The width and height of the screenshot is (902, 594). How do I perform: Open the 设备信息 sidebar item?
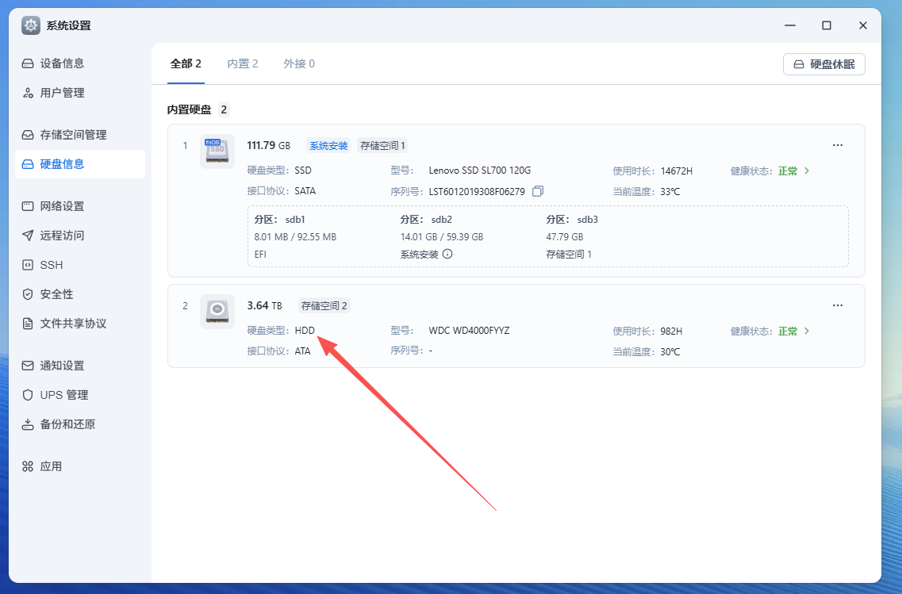80,63
